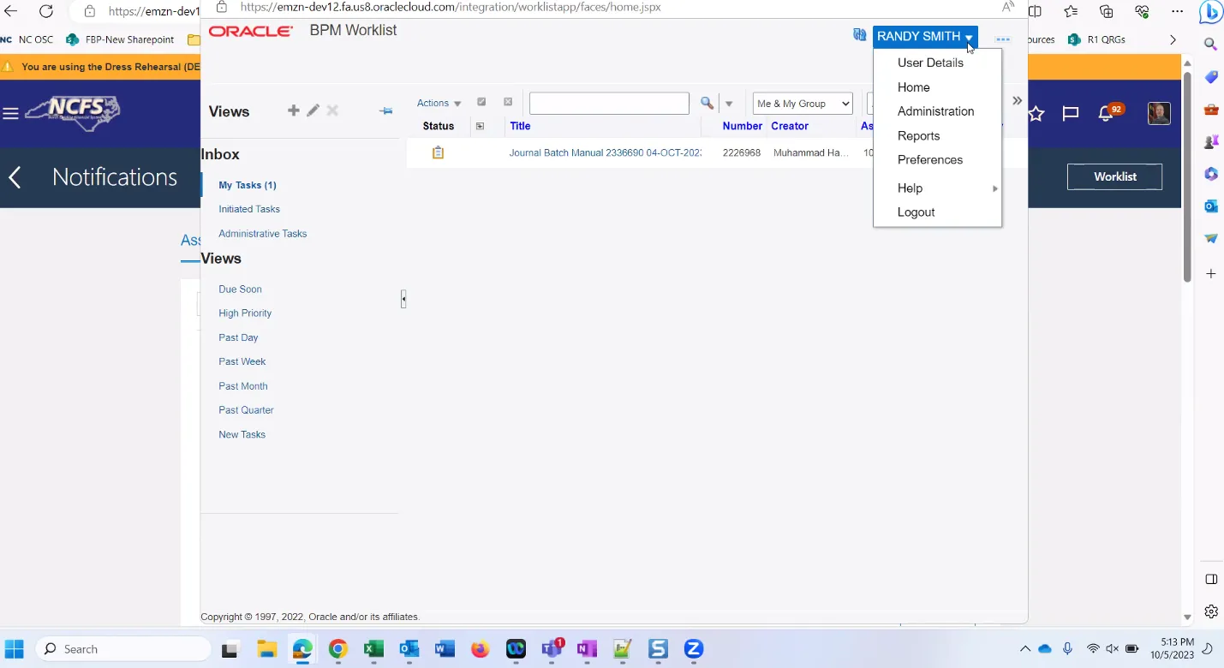
Task: Click the deselect all icon in toolbar
Action: (507, 103)
